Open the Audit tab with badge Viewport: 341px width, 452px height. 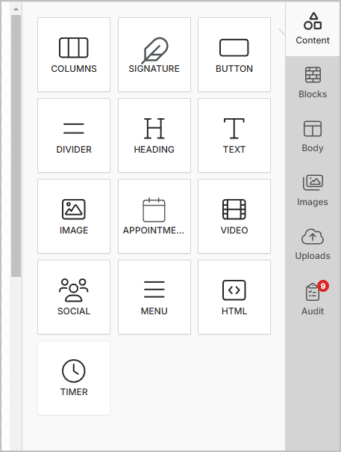click(313, 299)
